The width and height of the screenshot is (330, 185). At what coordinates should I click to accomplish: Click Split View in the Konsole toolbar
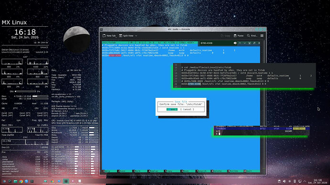pyautogui.click(x=126, y=36)
